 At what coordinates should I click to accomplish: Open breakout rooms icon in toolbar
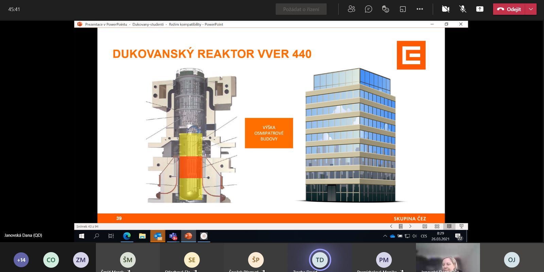[x=403, y=9]
